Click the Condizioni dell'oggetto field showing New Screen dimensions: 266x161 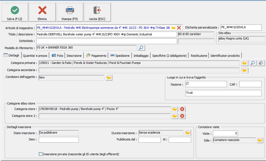tap(71, 78)
